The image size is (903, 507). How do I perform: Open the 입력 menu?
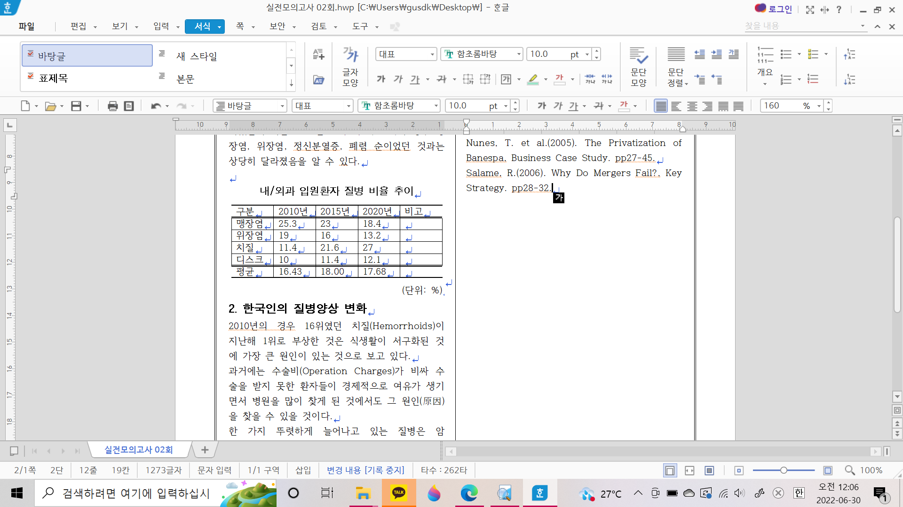(161, 26)
